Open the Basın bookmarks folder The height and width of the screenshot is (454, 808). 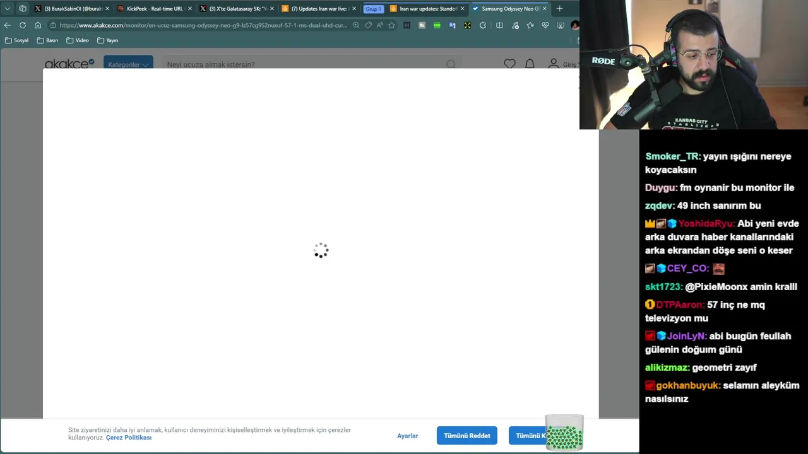point(47,40)
